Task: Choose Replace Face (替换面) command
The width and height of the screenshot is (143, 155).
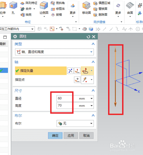Action: point(100,9)
